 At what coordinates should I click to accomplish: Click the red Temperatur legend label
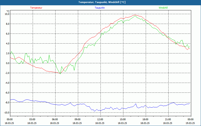click(x=36, y=8)
